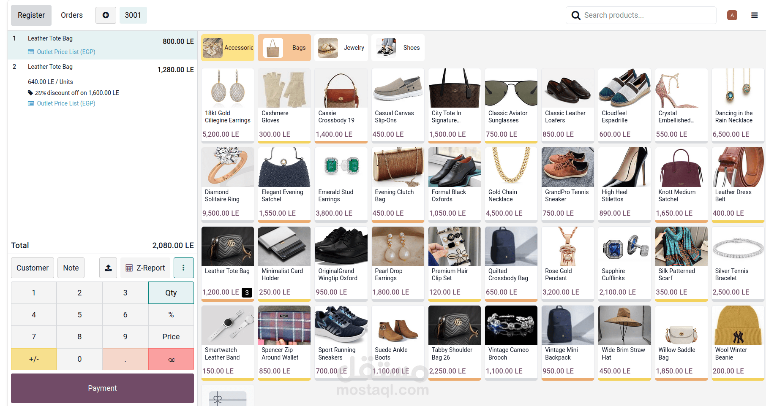Viewport: 766px width, 406px height.
Task: Filter by Accessories category
Action: pos(228,48)
